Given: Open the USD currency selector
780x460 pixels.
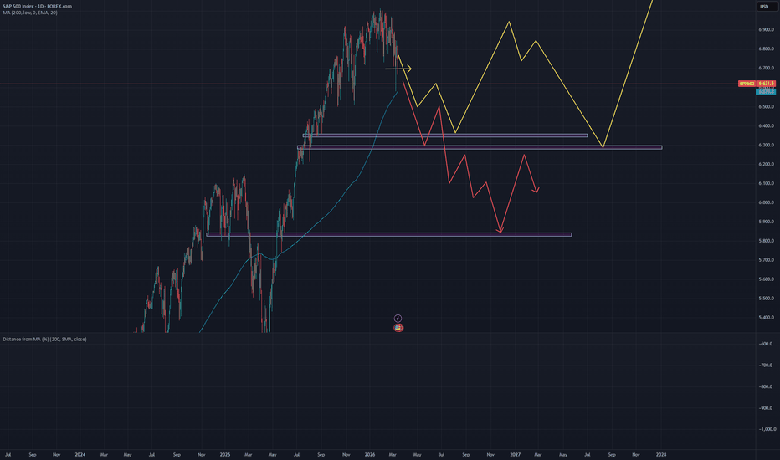Looking at the screenshot, I should point(762,8).
